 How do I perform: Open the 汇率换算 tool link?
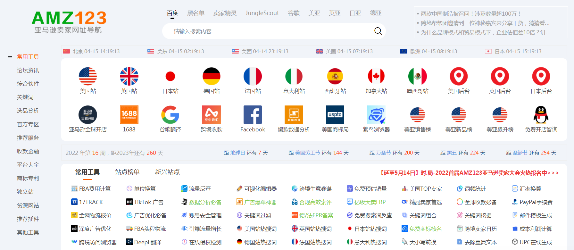pos(527,189)
